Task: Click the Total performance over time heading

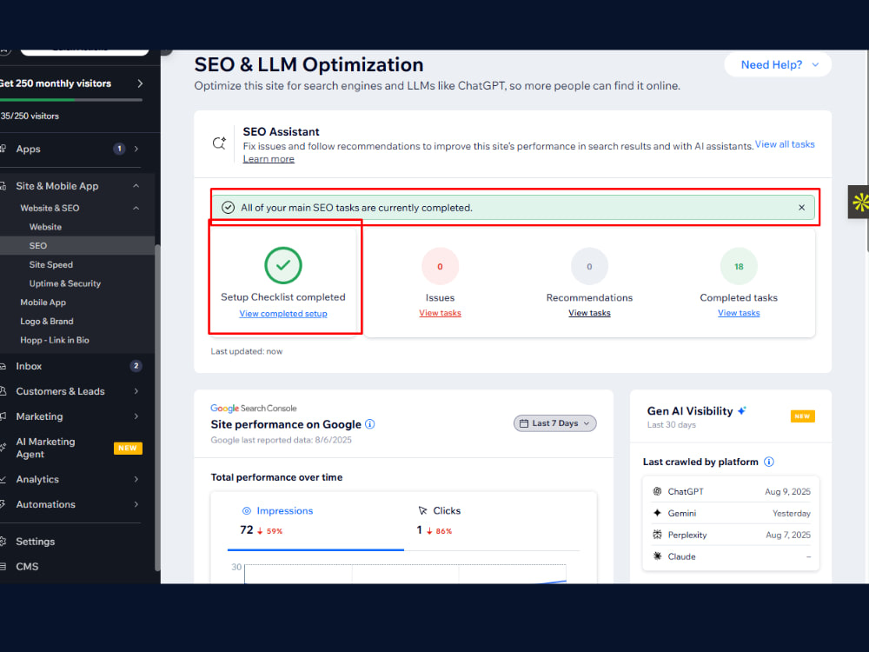Action: coord(276,477)
